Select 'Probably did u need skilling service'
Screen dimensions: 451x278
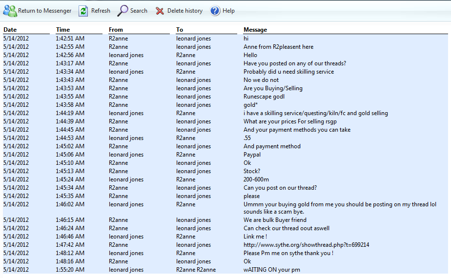(x=289, y=72)
